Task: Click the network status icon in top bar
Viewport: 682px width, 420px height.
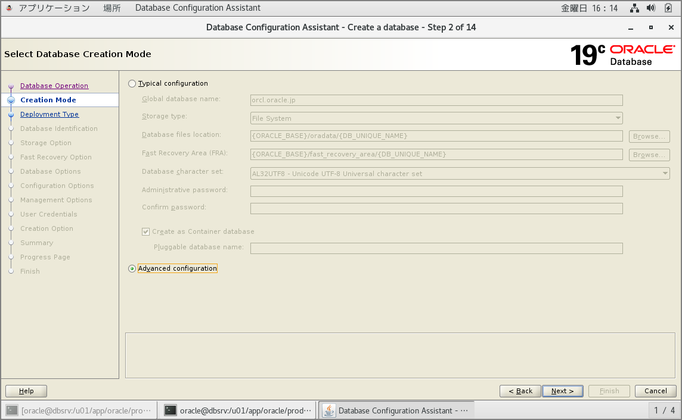Action: [x=635, y=8]
